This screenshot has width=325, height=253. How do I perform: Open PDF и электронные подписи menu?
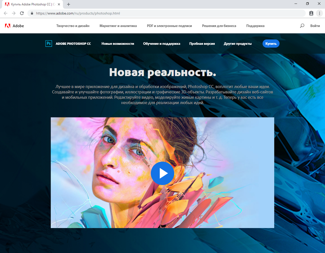tap(169, 26)
